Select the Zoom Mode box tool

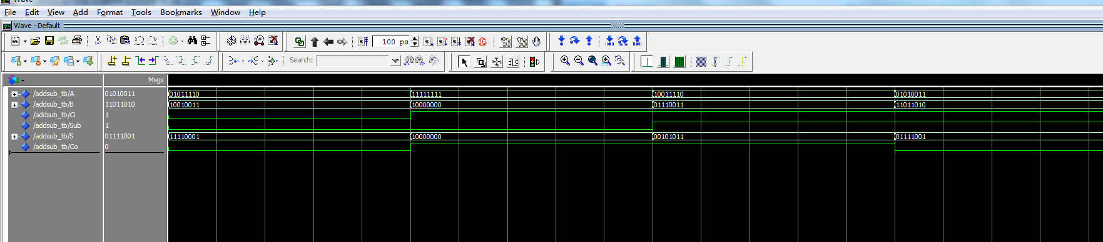pos(480,62)
